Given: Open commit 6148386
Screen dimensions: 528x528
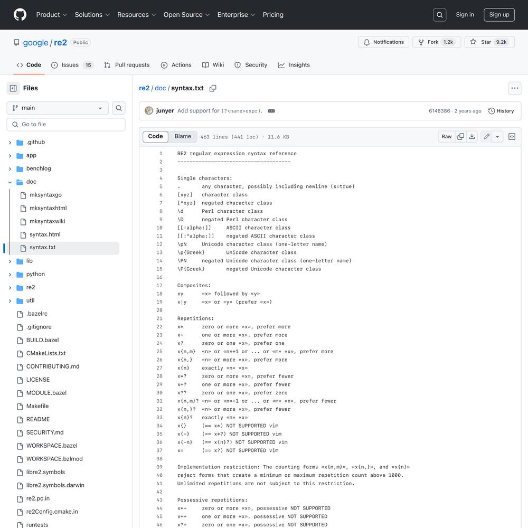Looking at the screenshot, I should point(439,111).
